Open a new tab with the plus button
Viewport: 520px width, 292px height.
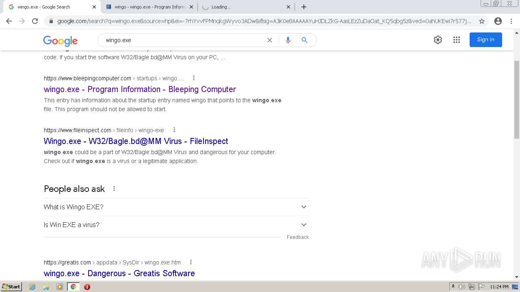click(x=304, y=7)
